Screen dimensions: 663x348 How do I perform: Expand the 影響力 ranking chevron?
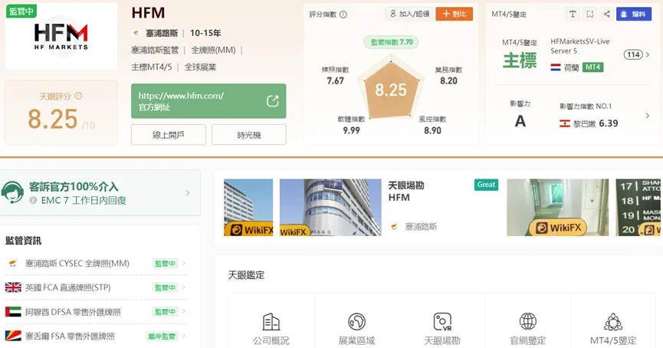pyautogui.click(x=648, y=116)
